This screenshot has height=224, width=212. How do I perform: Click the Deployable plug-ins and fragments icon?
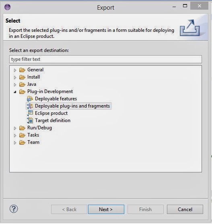tap(30, 106)
